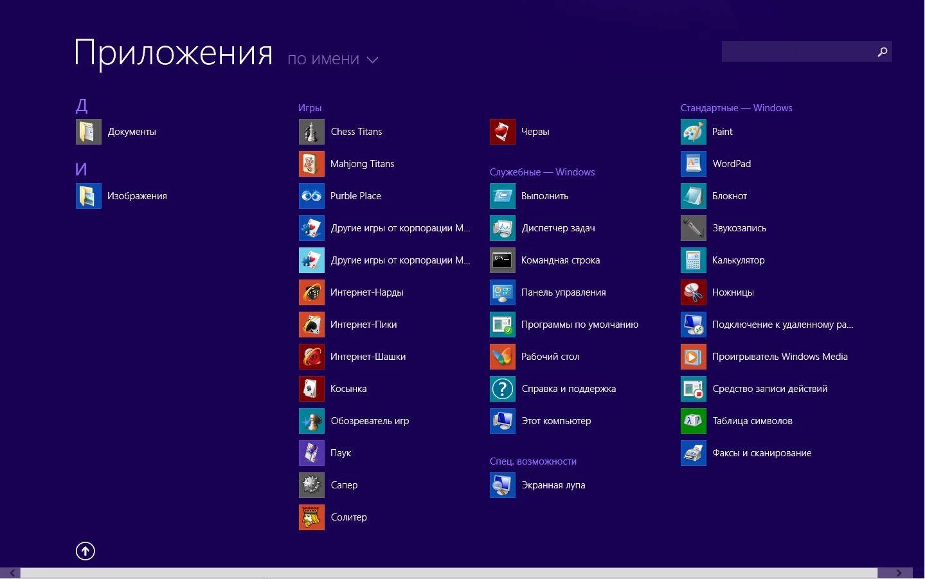Launch Диспетчер задач task manager

coord(543,228)
